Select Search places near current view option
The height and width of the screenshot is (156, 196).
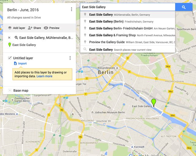tap(128, 50)
